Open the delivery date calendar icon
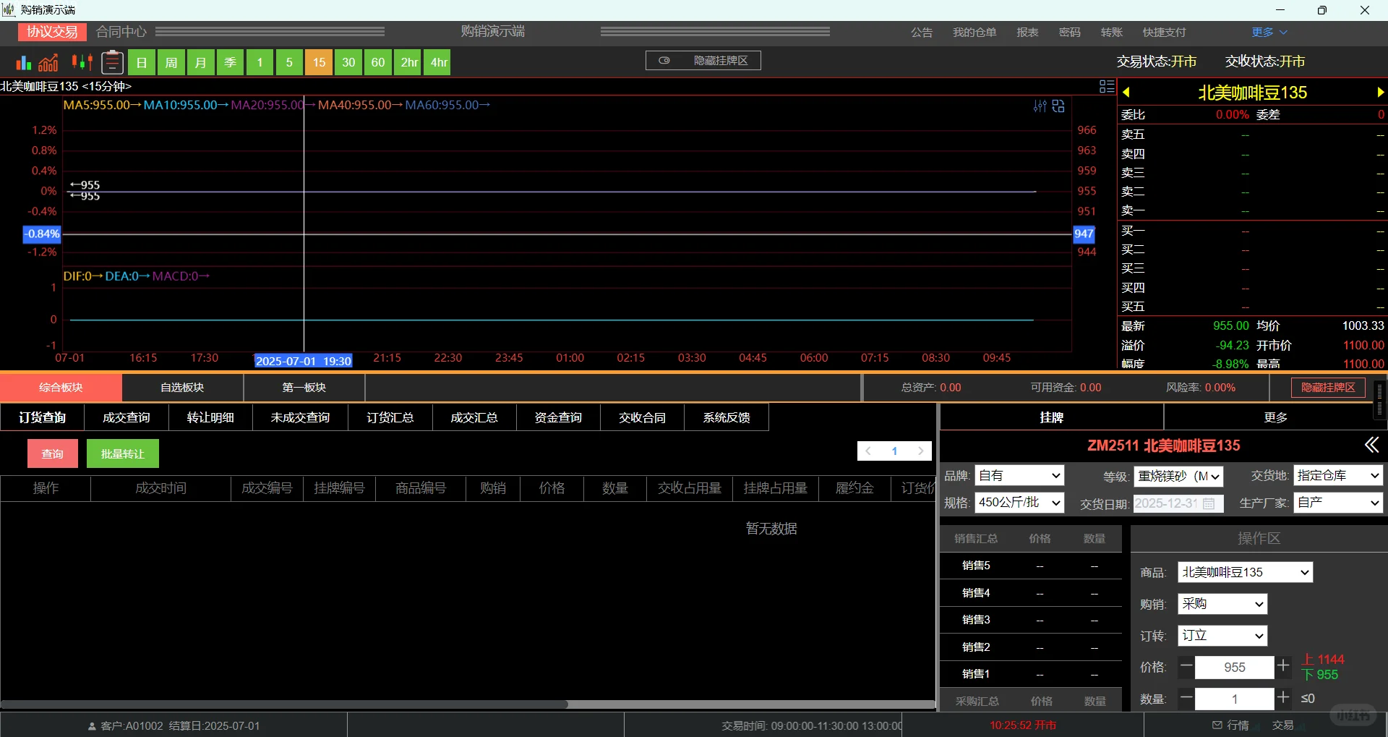The width and height of the screenshot is (1388, 737). pyautogui.click(x=1209, y=503)
